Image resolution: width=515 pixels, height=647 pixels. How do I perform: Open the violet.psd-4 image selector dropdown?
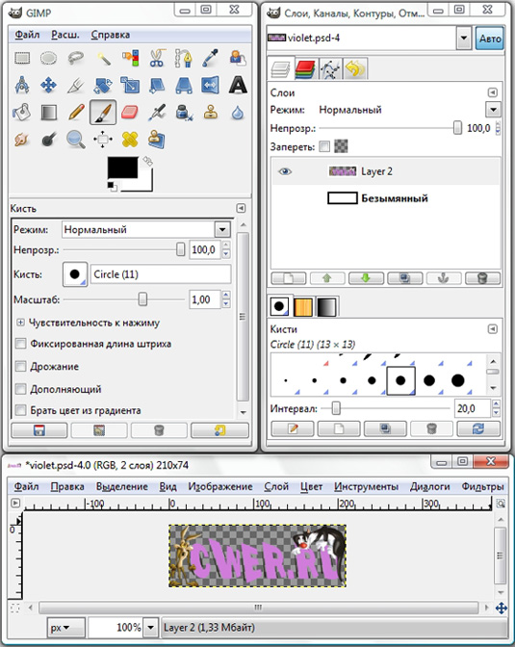(x=464, y=38)
